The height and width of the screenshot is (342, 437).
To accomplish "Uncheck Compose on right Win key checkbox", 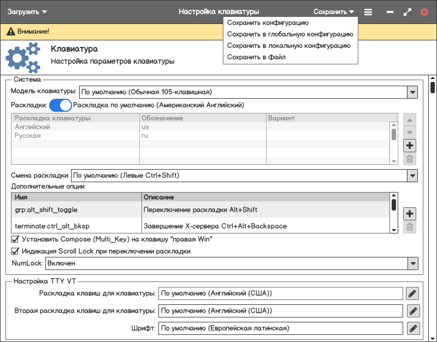I will tap(15, 239).
